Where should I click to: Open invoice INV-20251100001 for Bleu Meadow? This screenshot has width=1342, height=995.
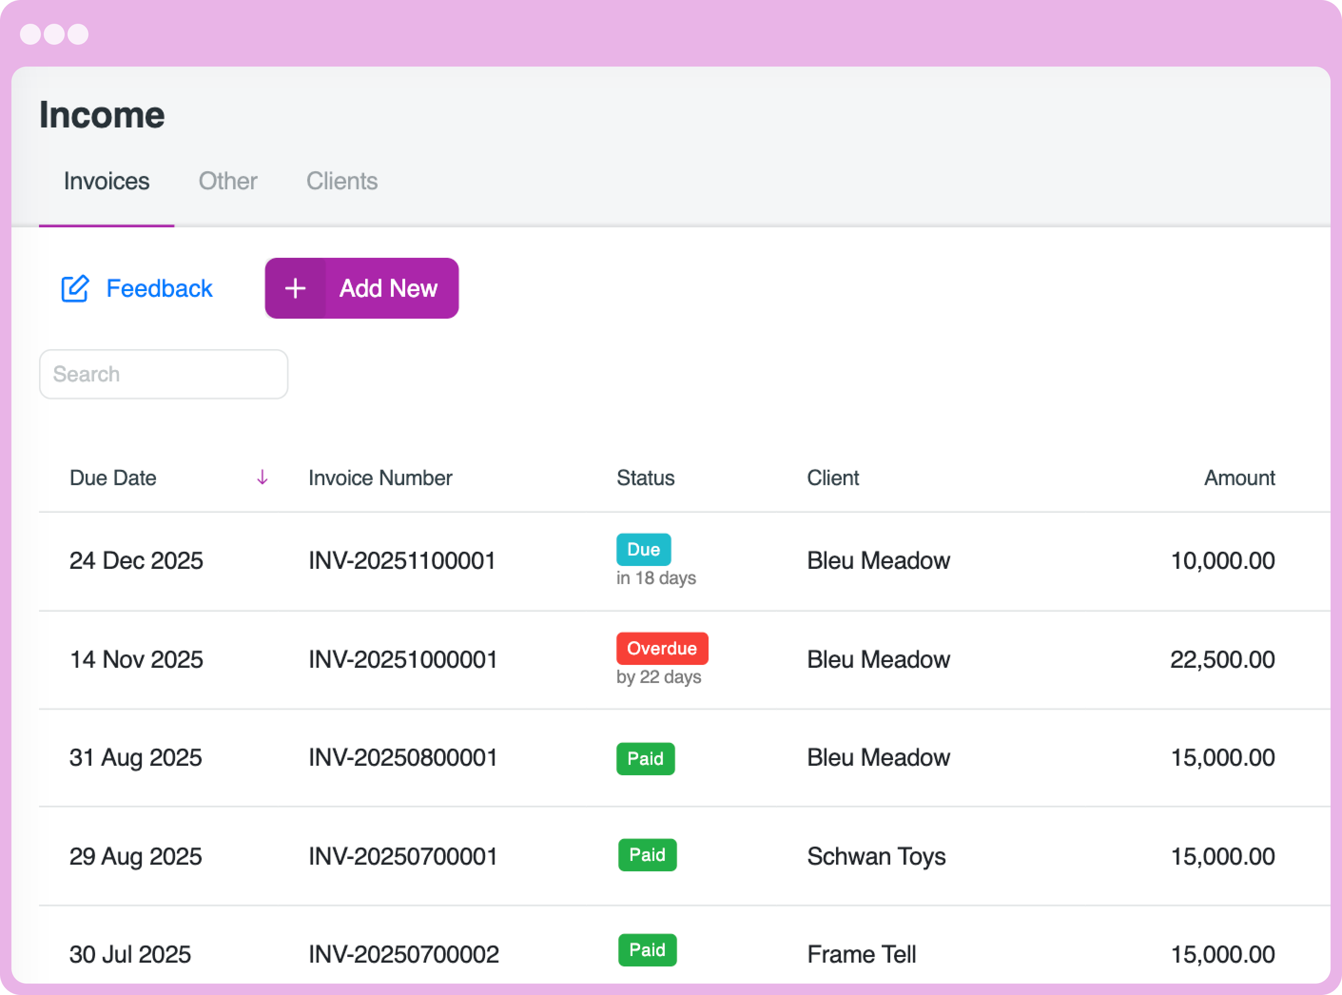(402, 561)
